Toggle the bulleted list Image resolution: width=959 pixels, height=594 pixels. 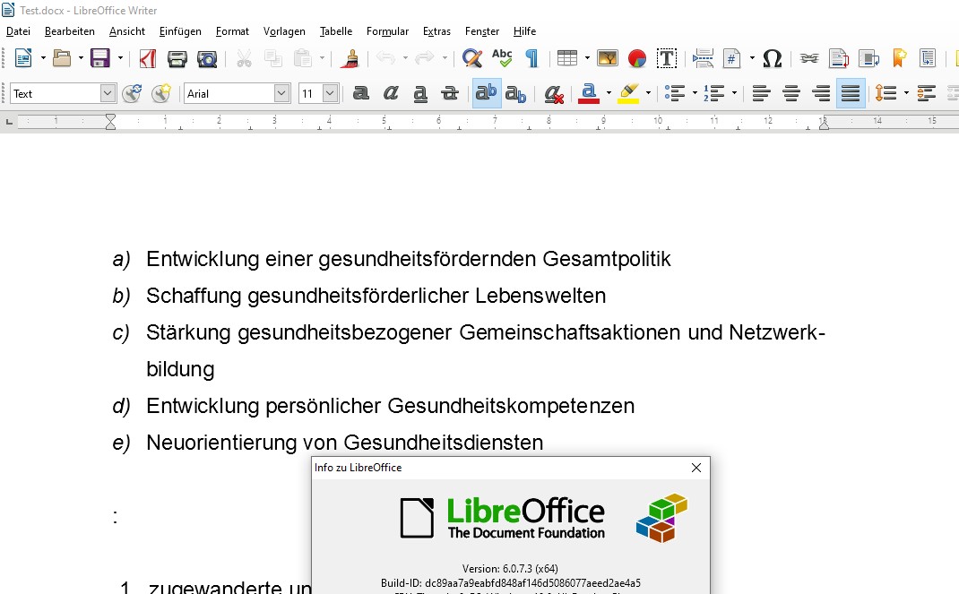tap(675, 93)
